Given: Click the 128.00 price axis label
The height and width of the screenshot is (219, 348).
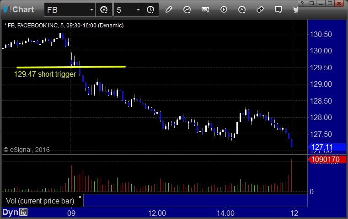Looking at the screenshot, I should point(321,117).
